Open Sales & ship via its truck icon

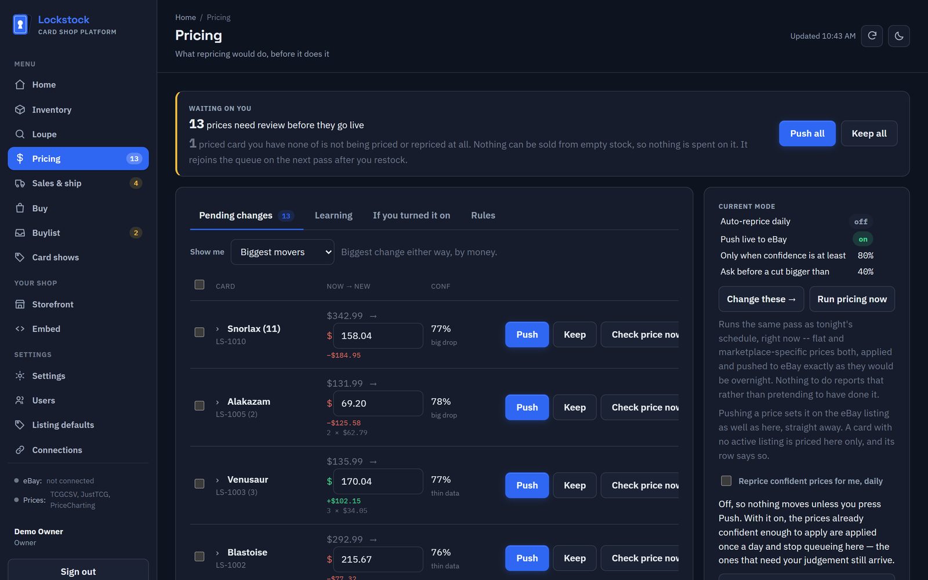coord(20,183)
